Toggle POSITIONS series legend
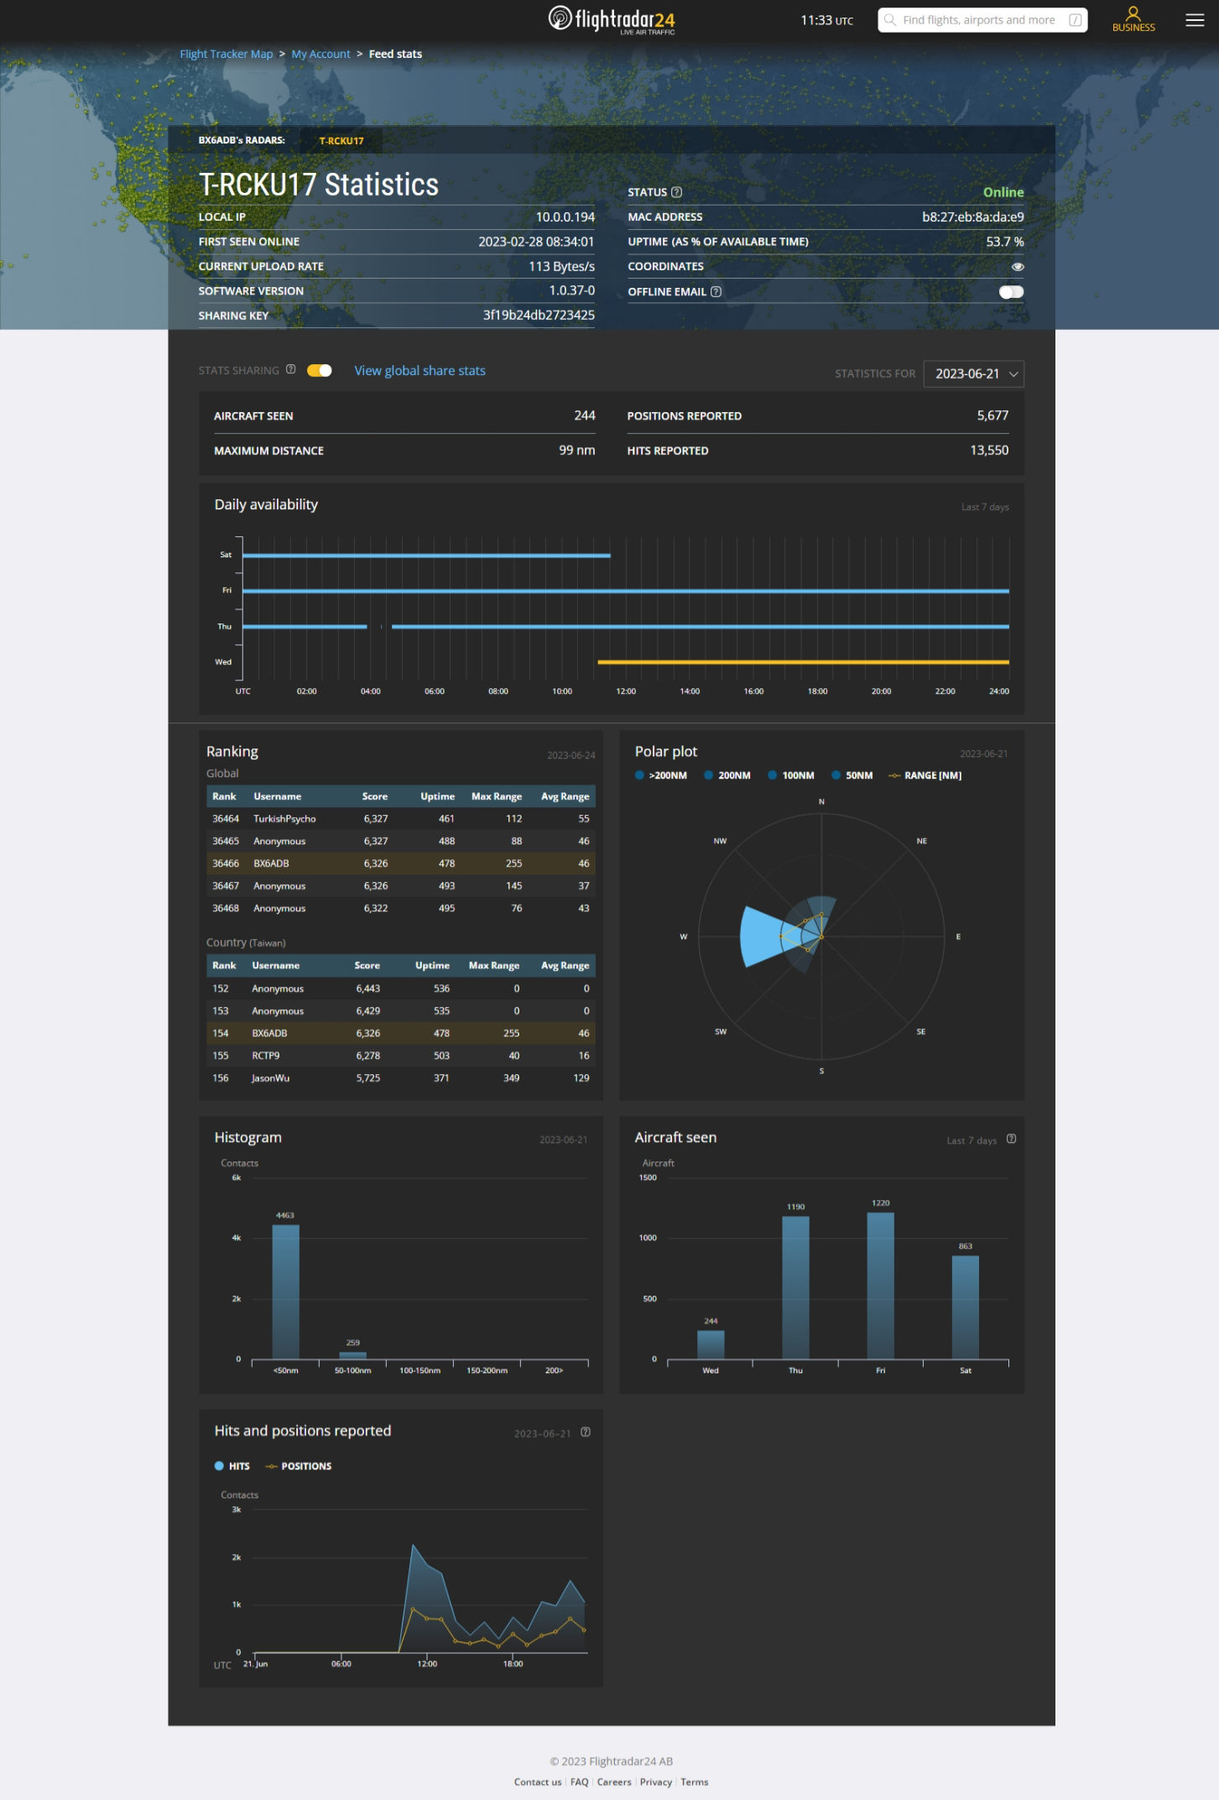 pyautogui.click(x=299, y=1466)
